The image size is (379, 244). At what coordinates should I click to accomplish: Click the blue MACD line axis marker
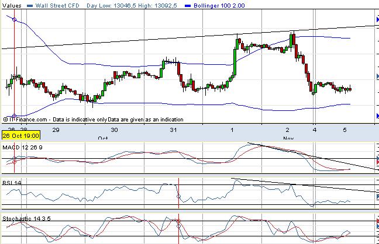[378, 159]
